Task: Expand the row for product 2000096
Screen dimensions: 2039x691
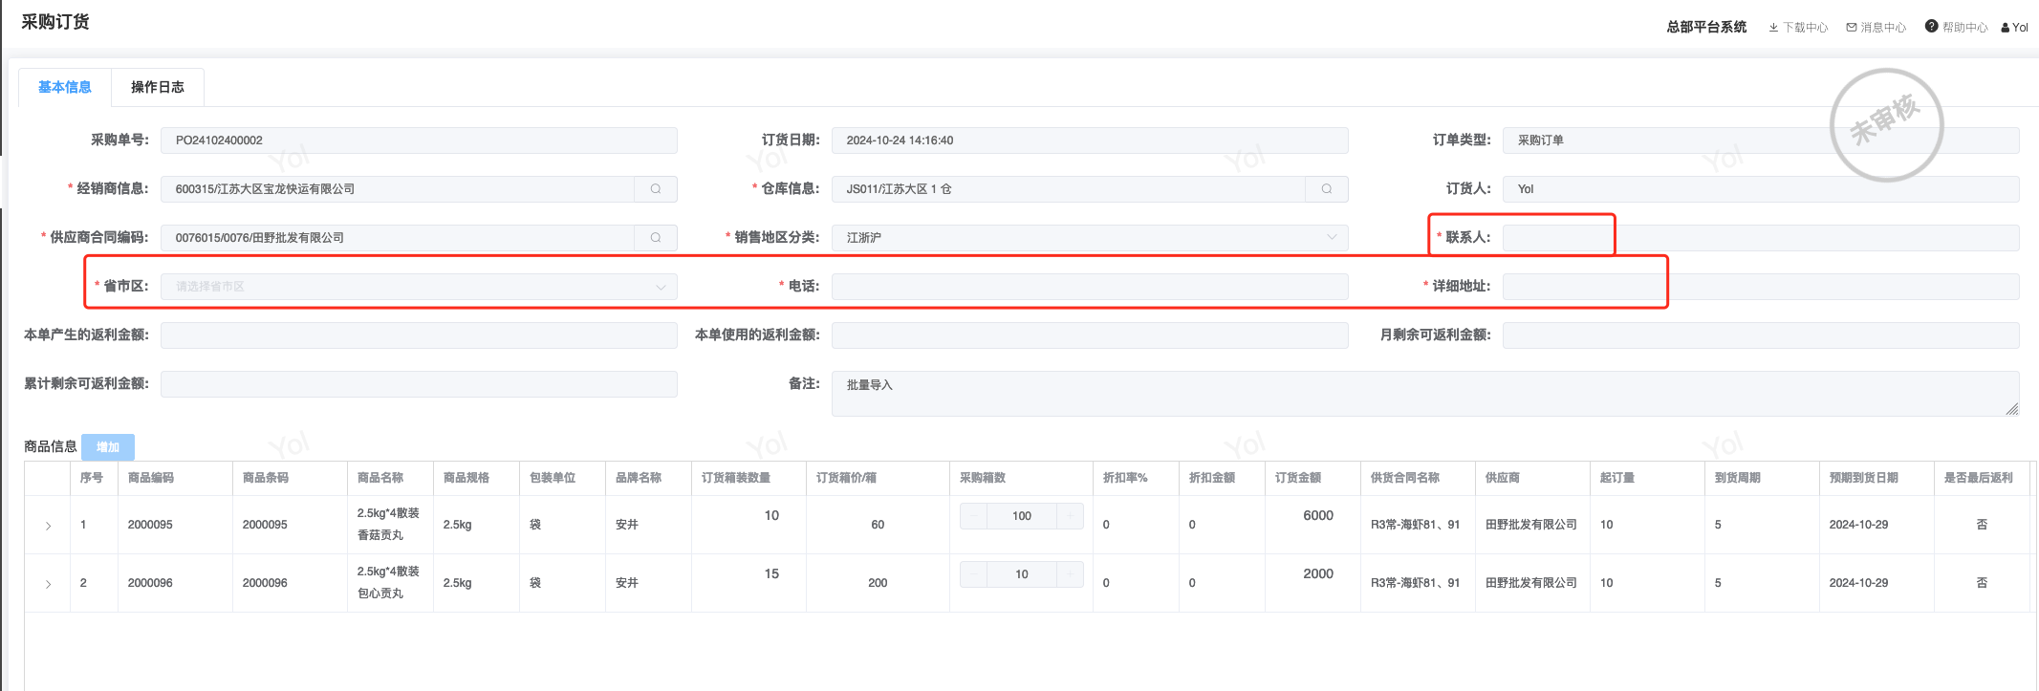Action: [48, 584]
